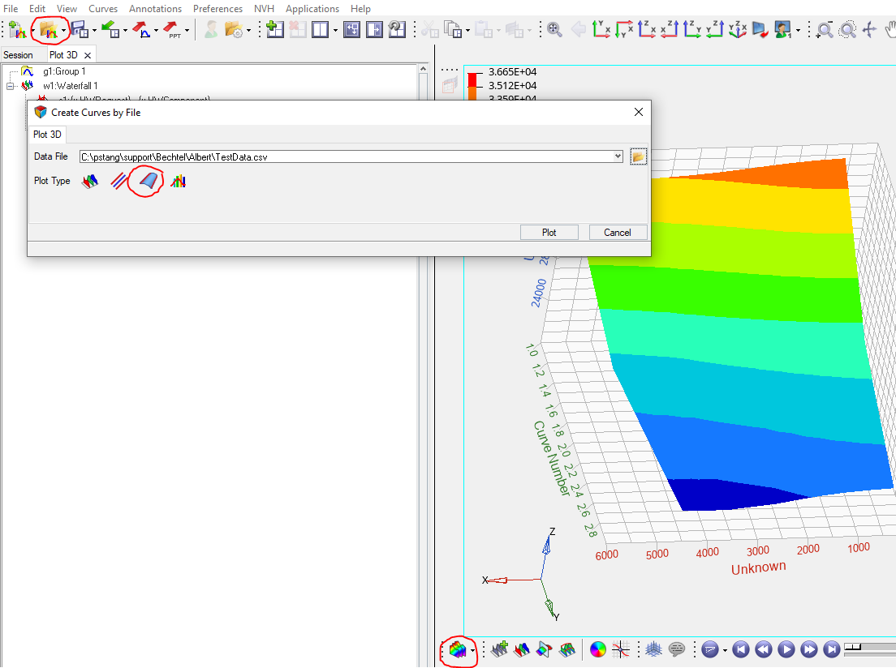Set the XY bottom view orientation
The height and width of the screenshot is (668, 896).
(624, 29)
